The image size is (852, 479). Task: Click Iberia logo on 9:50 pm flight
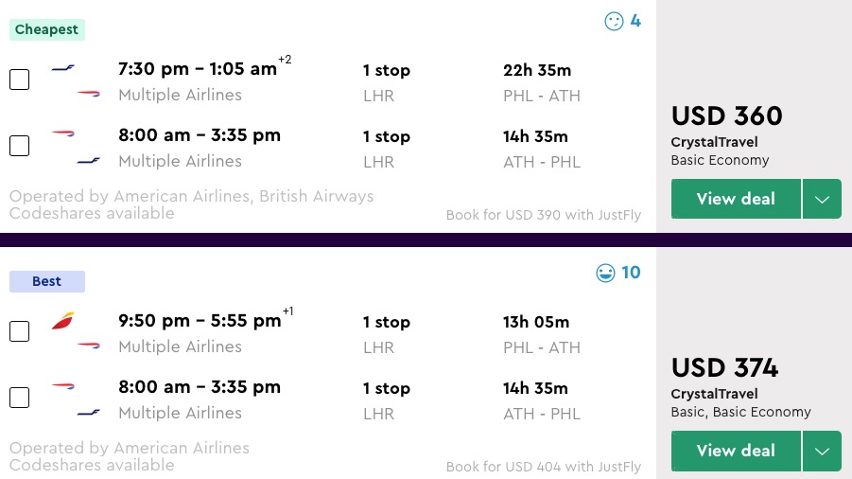point(63,322)
